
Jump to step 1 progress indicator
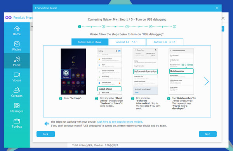pos(80,26)
